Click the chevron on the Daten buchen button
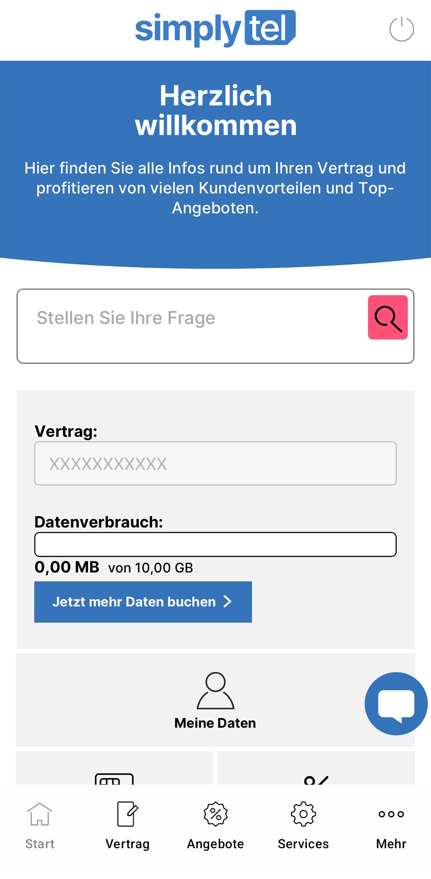Image resolution: width=431 pixels, height=879 pixels. coord(227,601)
